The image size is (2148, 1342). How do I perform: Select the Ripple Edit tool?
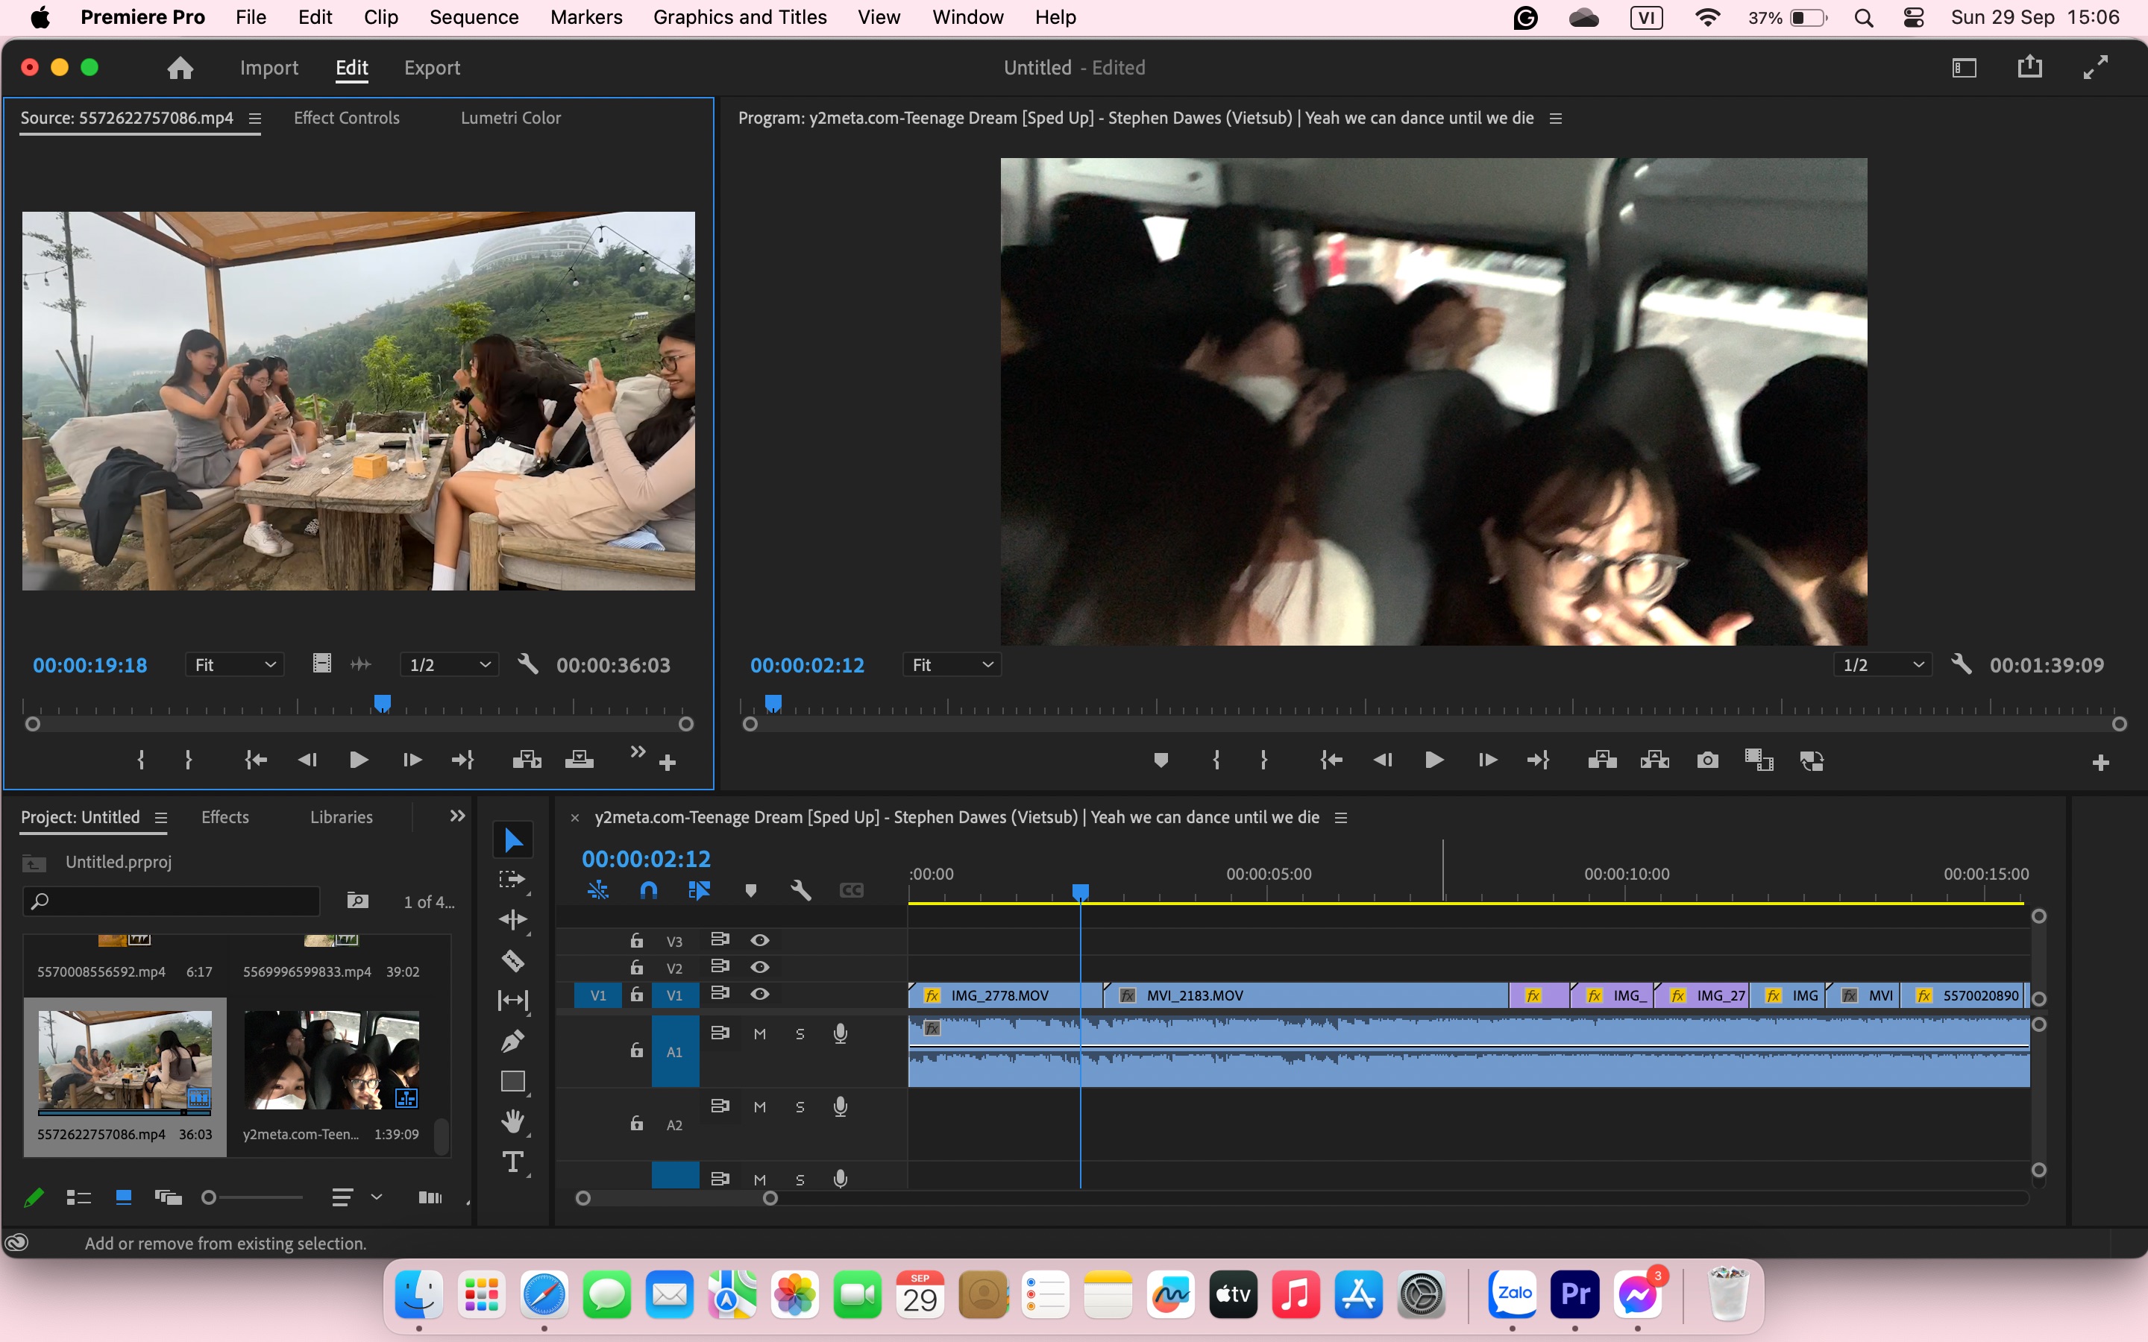click(x=513, y=919)
